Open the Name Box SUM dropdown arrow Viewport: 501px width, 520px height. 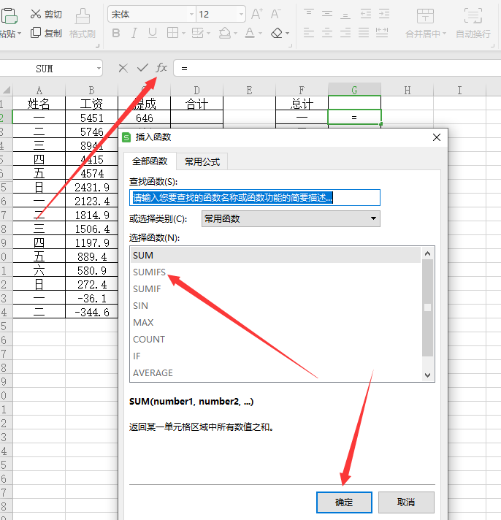coord(99,69)
